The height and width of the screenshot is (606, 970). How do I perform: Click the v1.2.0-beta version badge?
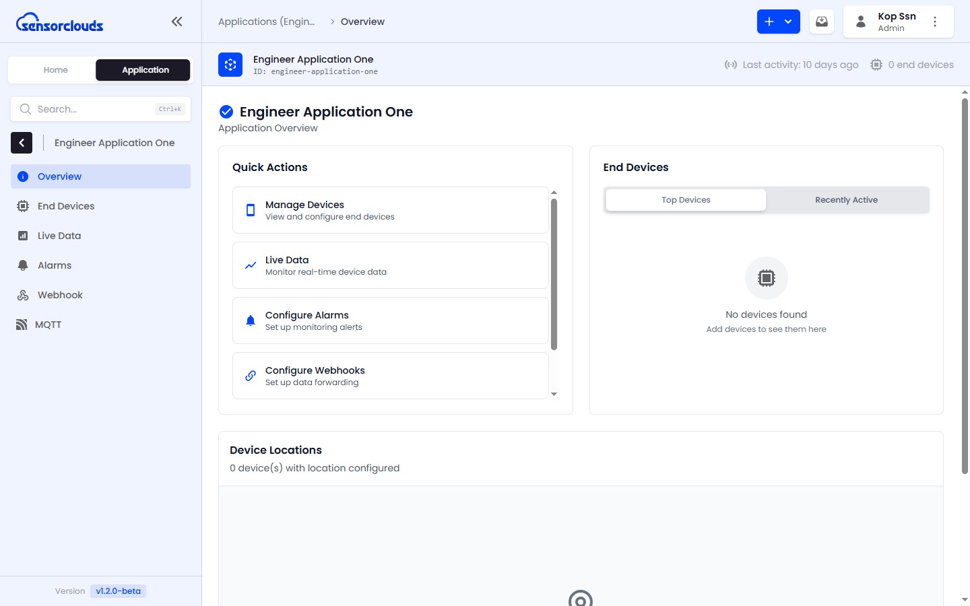(118, 591)
